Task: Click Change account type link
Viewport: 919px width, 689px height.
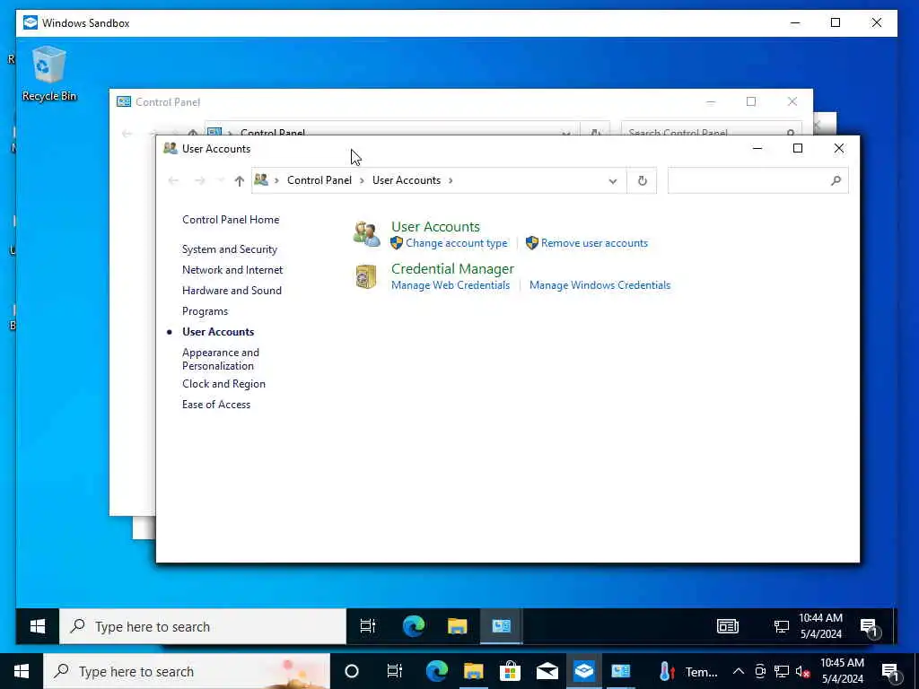Action: (456, 243)
